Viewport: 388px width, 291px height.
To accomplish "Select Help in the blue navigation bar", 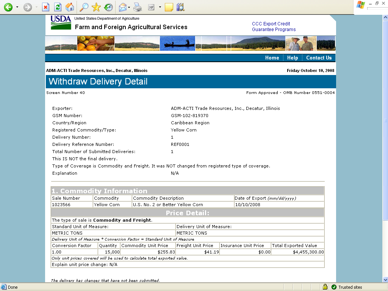I will click(293, 58).
